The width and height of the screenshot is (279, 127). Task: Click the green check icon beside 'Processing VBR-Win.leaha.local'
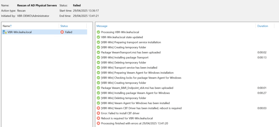[98, 32]
